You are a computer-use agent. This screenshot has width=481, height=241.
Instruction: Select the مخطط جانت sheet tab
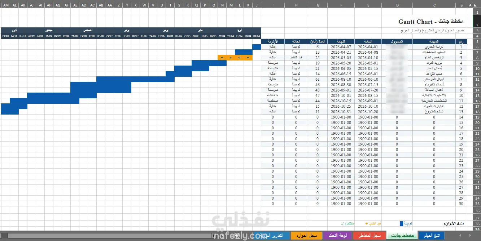point(402,236)
